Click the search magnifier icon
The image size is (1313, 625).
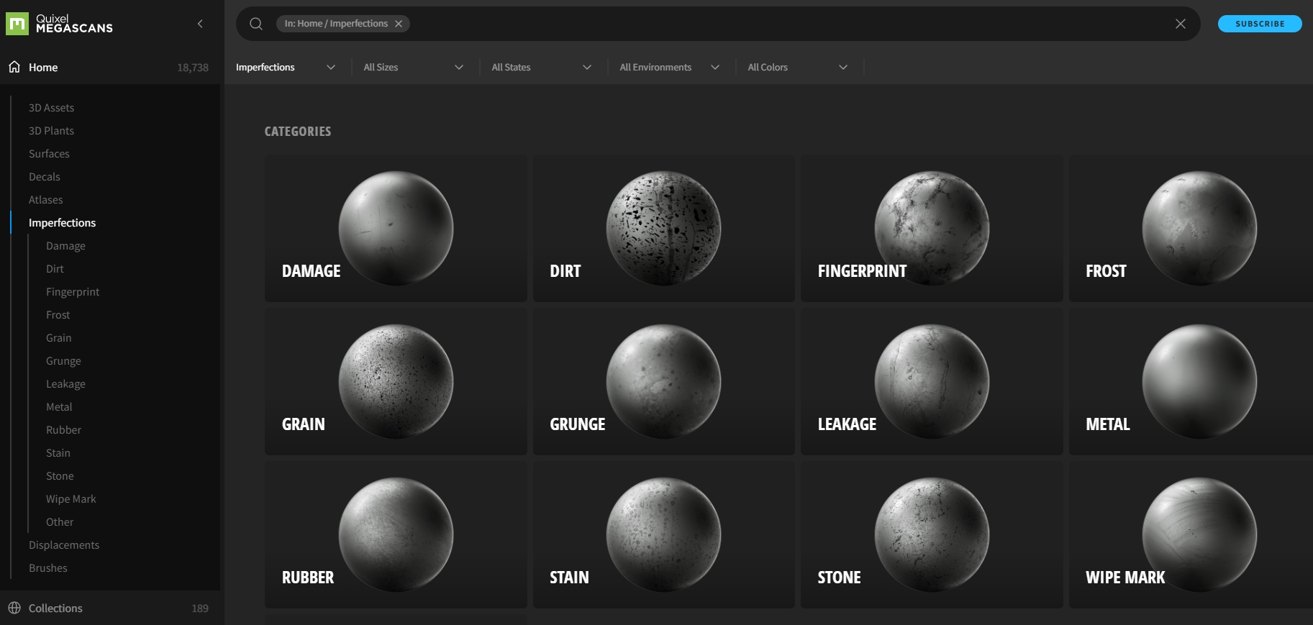(256, 24)
